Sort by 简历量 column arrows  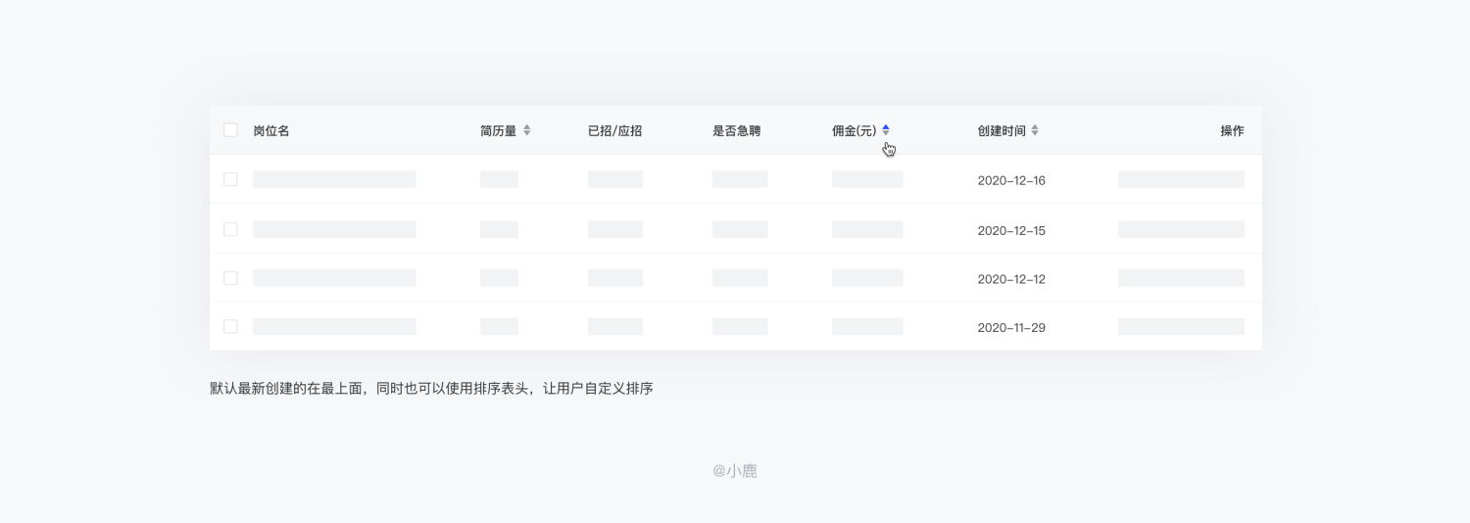point(526,130)
